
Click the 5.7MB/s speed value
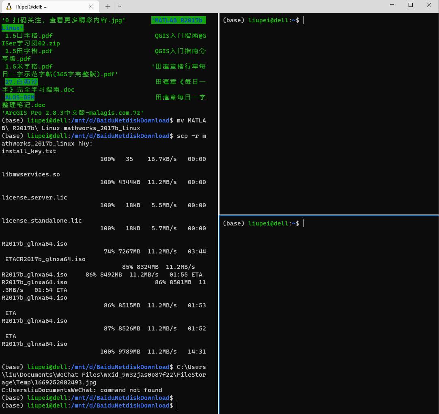[x=164, y=228]
